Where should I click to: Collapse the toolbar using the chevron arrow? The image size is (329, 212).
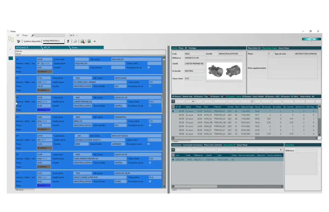(x=95, y=41)
